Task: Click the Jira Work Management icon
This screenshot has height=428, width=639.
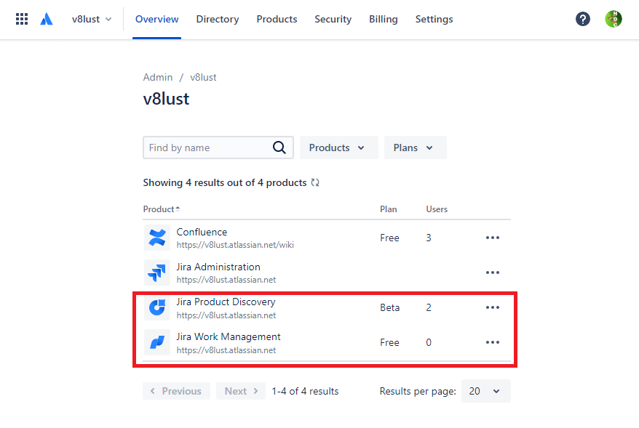Action: pyautogui.click(x=157, y=342)
